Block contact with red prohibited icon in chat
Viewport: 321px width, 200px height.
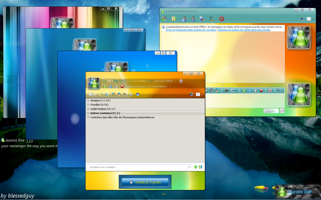[x=221, y=19]
